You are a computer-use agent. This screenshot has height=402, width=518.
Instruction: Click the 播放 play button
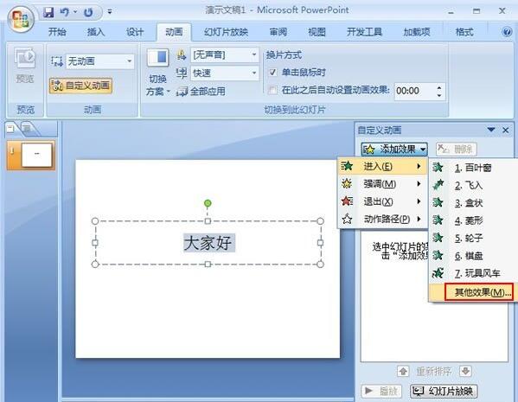pos(382,392)
